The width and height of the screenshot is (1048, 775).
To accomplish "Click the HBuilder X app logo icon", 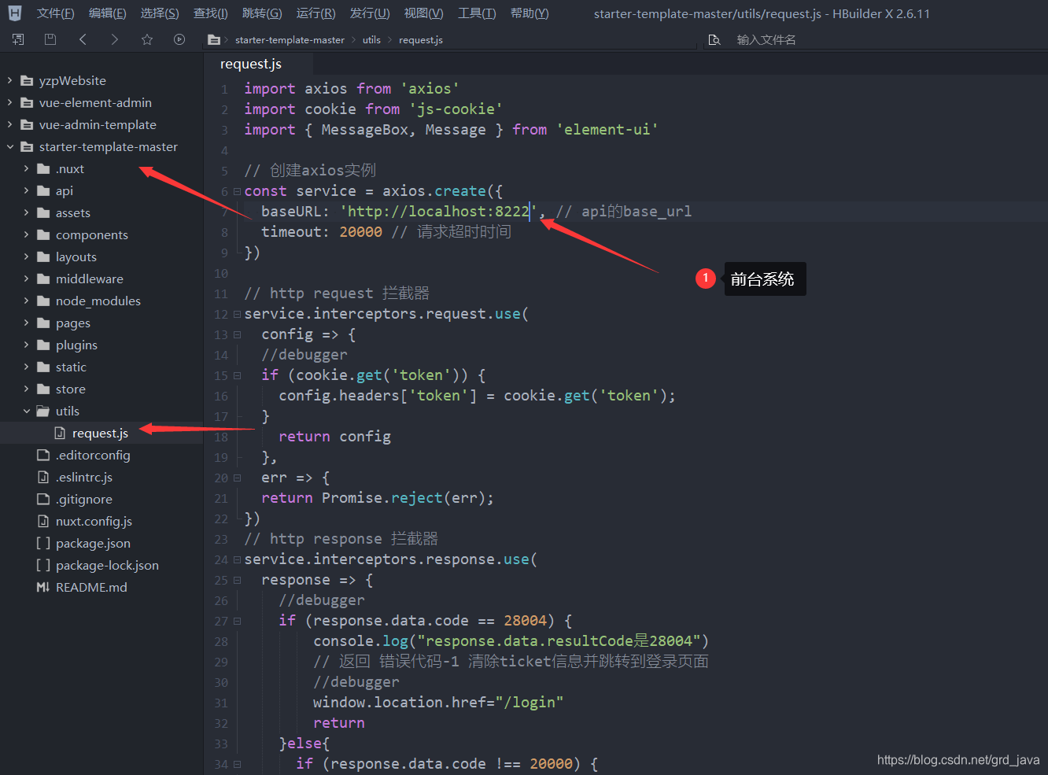I will point(15,13).
